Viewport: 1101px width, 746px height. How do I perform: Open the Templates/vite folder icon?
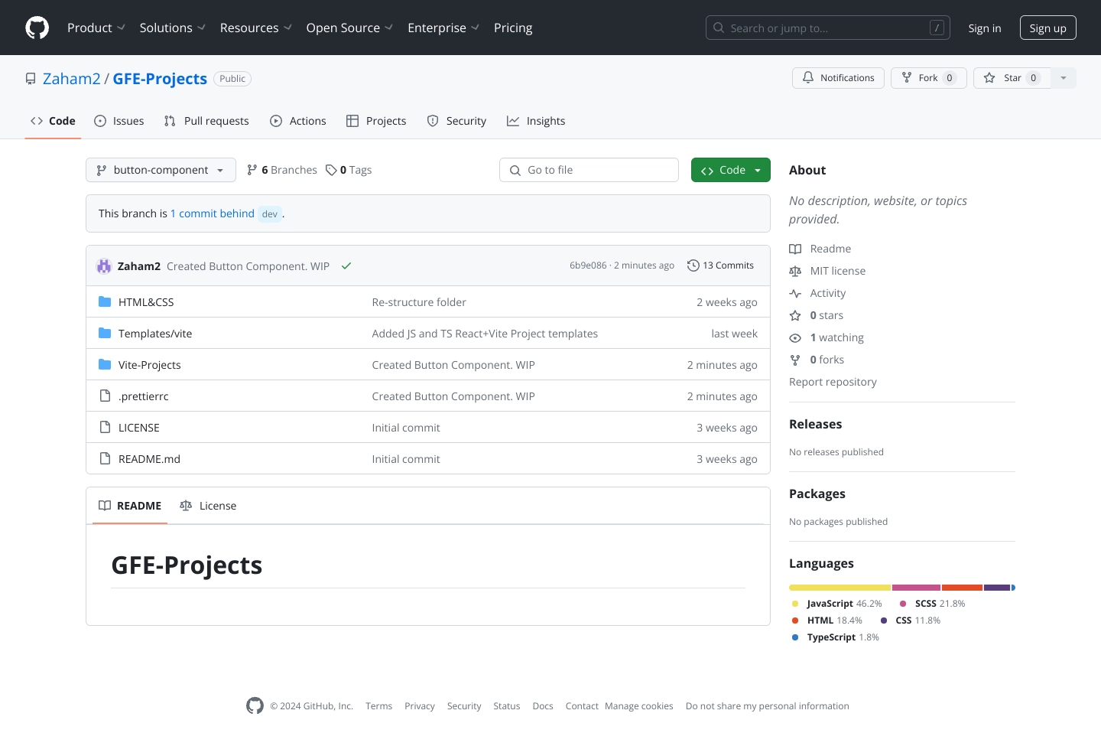[105, 334]
